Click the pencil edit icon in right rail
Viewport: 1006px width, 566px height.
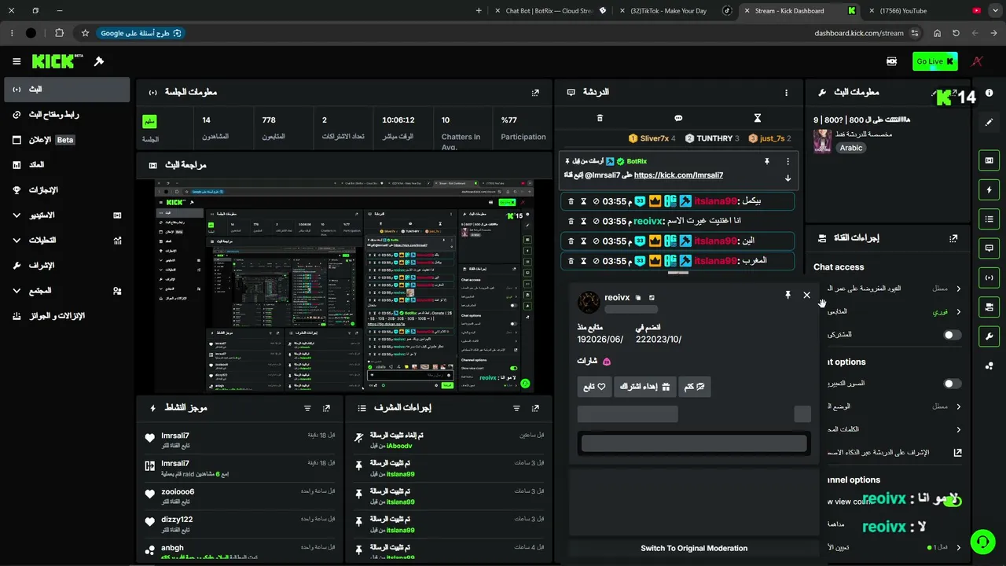989,123
